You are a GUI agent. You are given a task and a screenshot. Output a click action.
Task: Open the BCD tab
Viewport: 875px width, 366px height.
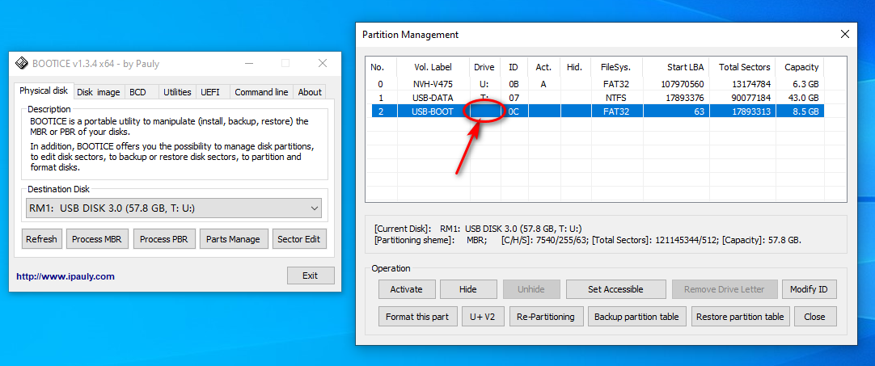[137, 92]
